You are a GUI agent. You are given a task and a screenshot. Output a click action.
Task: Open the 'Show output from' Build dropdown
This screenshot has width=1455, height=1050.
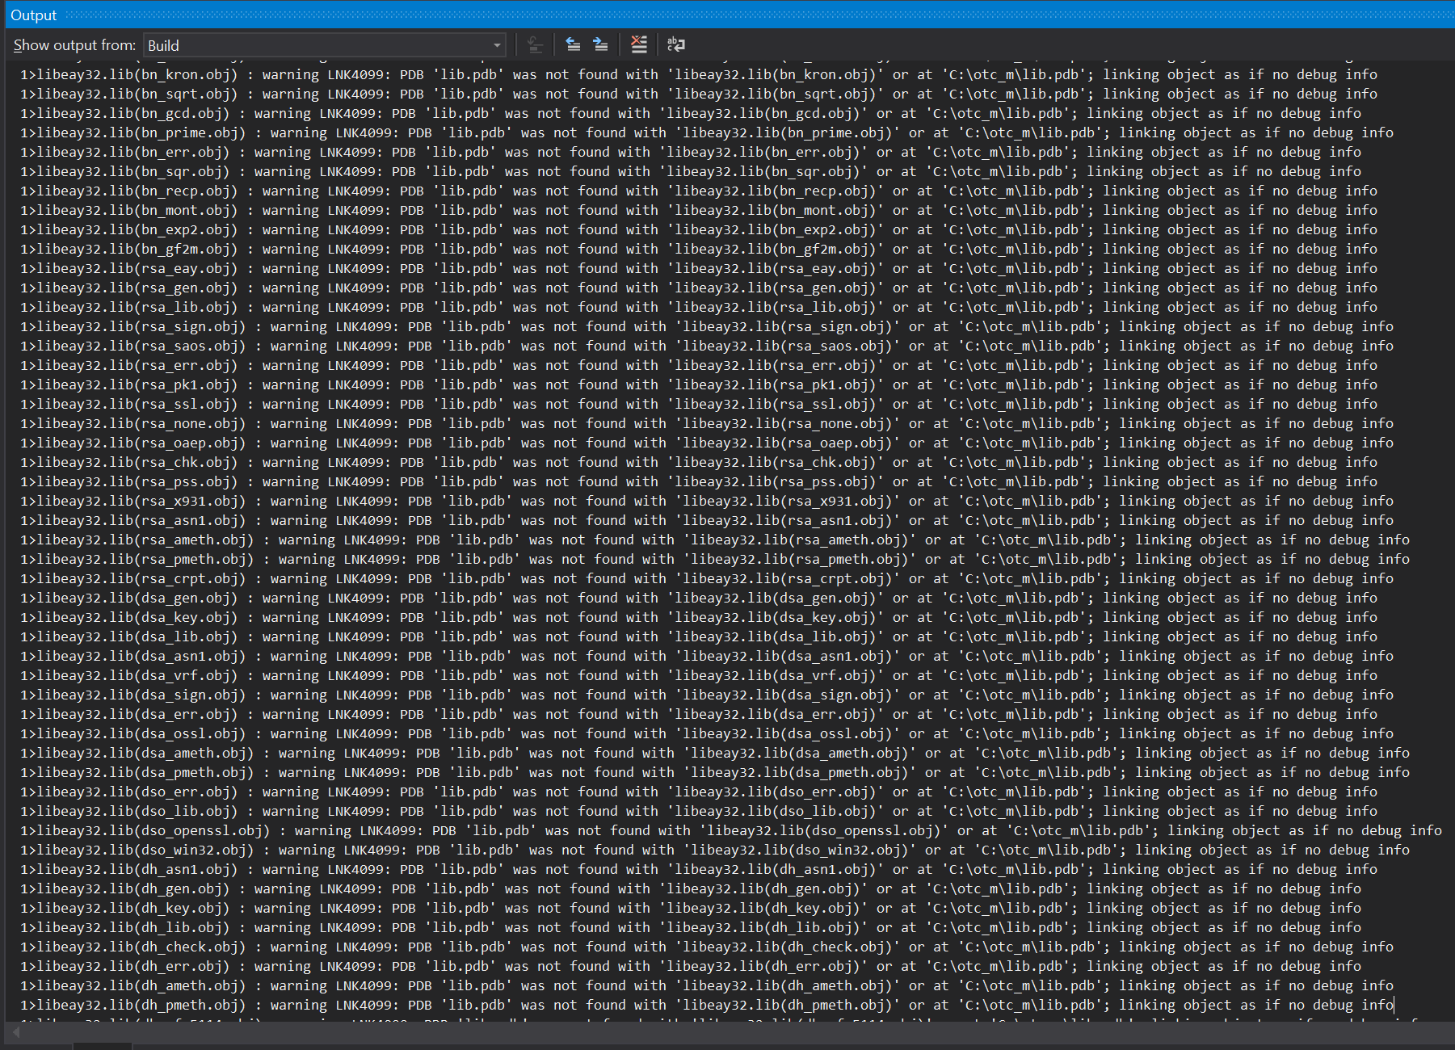[325, 45]
